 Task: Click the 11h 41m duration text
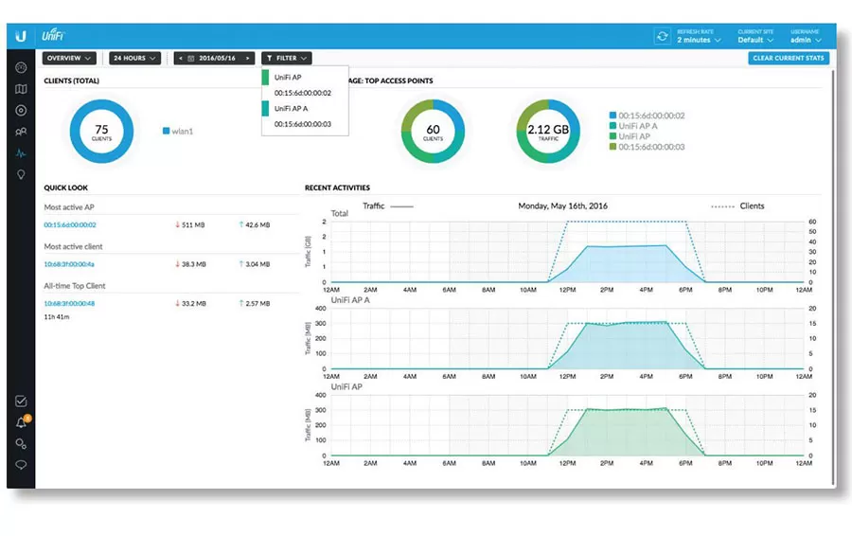tap(57, 317)
